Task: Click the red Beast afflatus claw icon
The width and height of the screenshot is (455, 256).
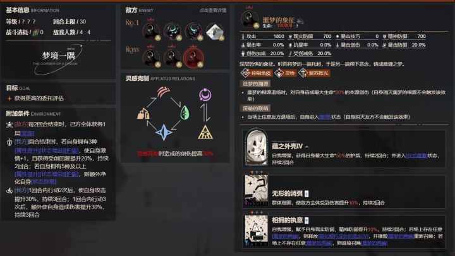Action: click(x=164, y=92)
